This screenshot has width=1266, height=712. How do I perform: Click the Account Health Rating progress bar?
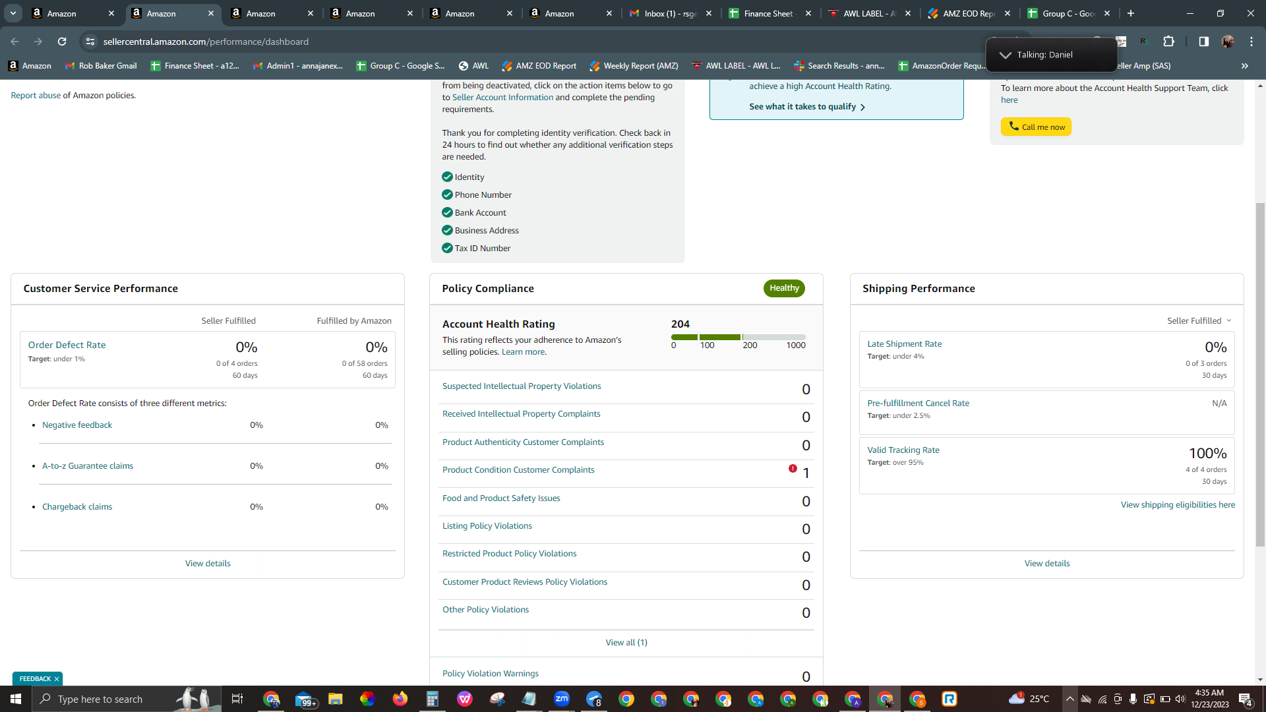738,337
